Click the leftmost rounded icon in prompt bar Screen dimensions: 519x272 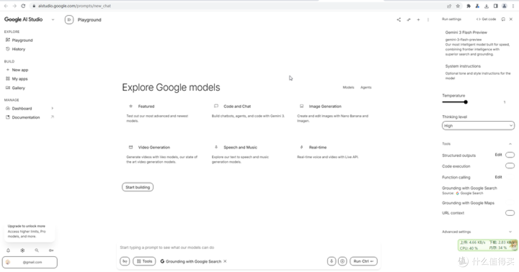pyautogui.click(x=125, y=261)
